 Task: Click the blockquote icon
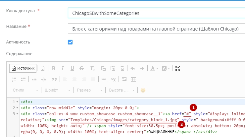tap(54, 79)
